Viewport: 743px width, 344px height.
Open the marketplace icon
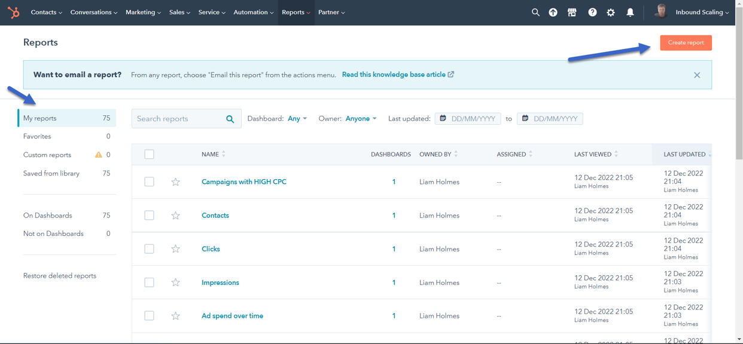572,12
